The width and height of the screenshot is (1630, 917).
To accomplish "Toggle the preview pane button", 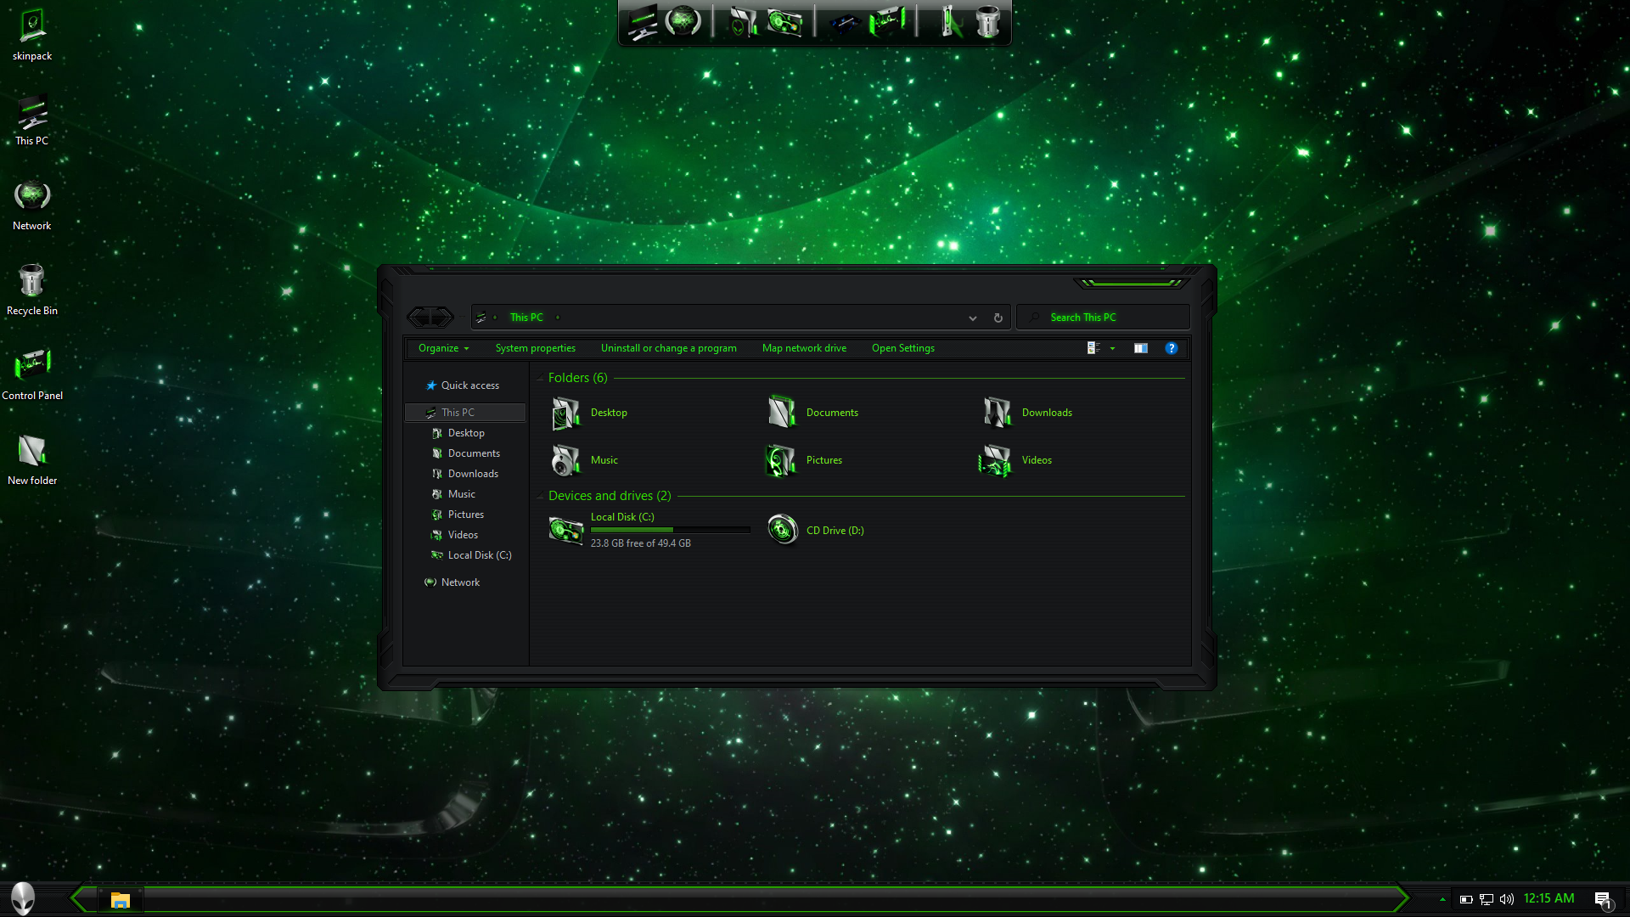I will (1141, 348).
